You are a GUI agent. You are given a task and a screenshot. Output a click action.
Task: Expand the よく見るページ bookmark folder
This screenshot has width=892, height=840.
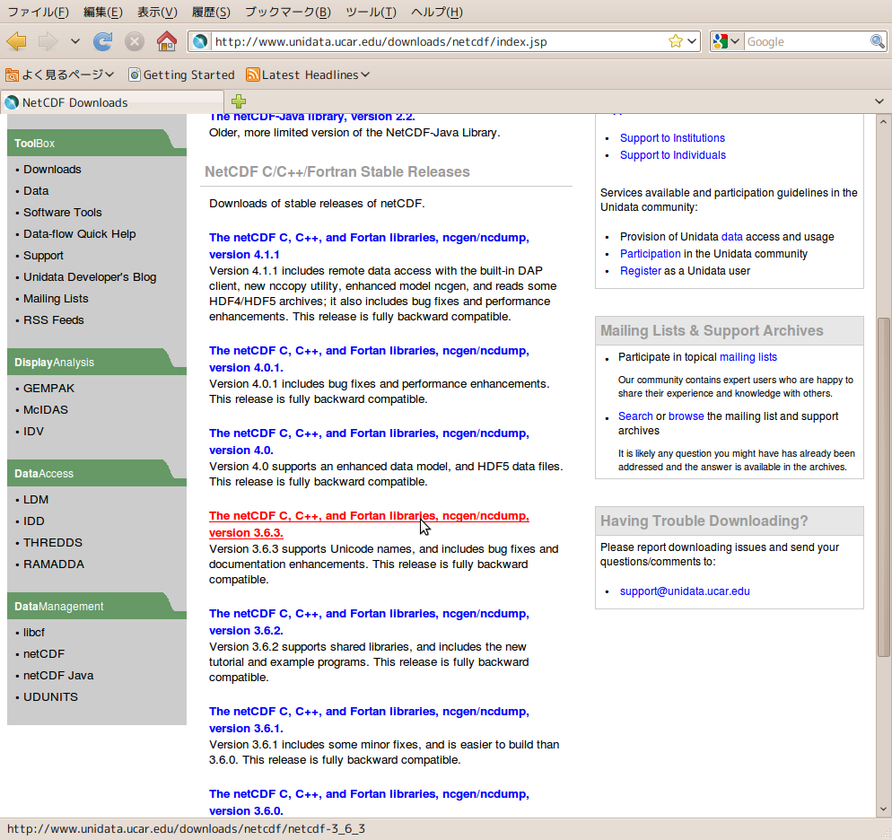[x=60, y=74]
